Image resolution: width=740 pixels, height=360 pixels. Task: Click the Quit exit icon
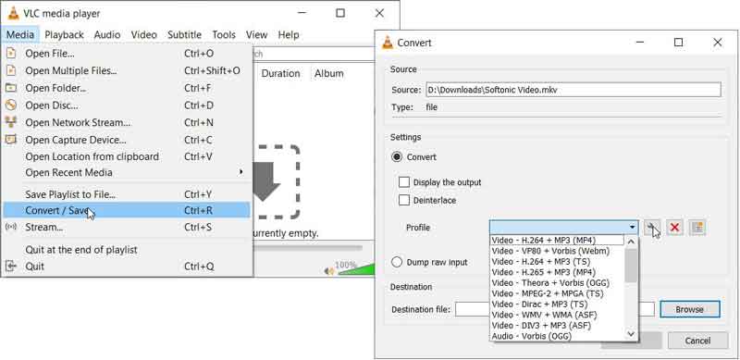[10, 267]
